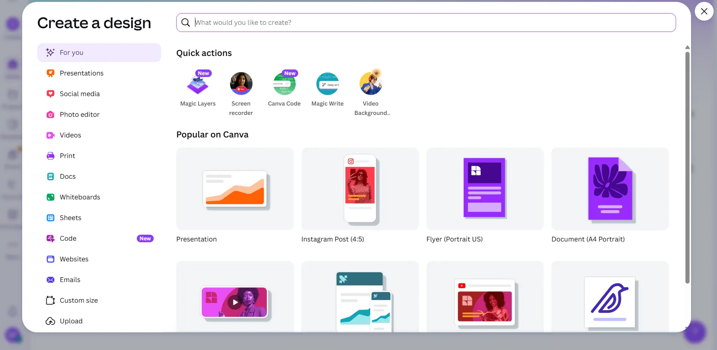Launch the Video Background quick action
717x350 pixels.
tap(372, 92)
